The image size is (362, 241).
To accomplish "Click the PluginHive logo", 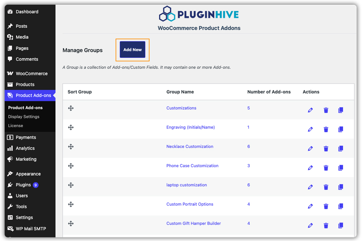I will click(199, 14).
